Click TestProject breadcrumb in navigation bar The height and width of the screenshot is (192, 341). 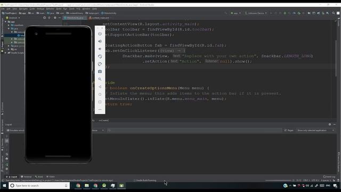pyautogui.click(x=9, y=13)
